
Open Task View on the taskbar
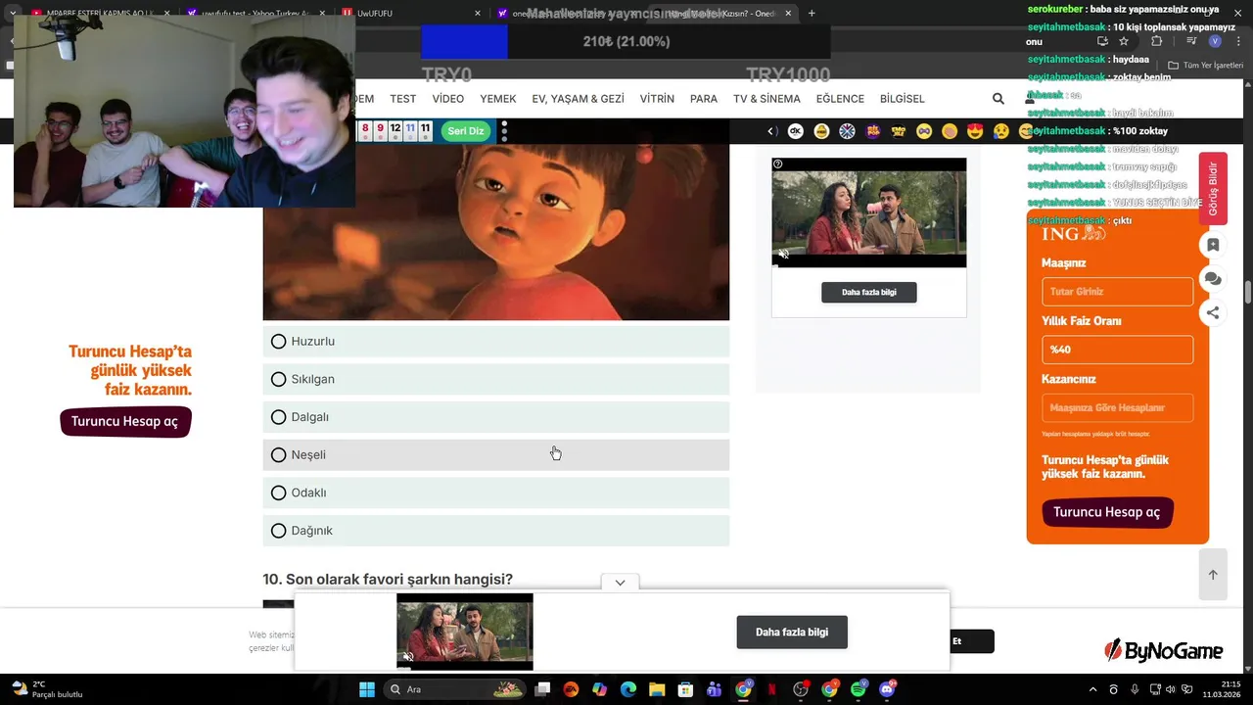tap(542, 689)
